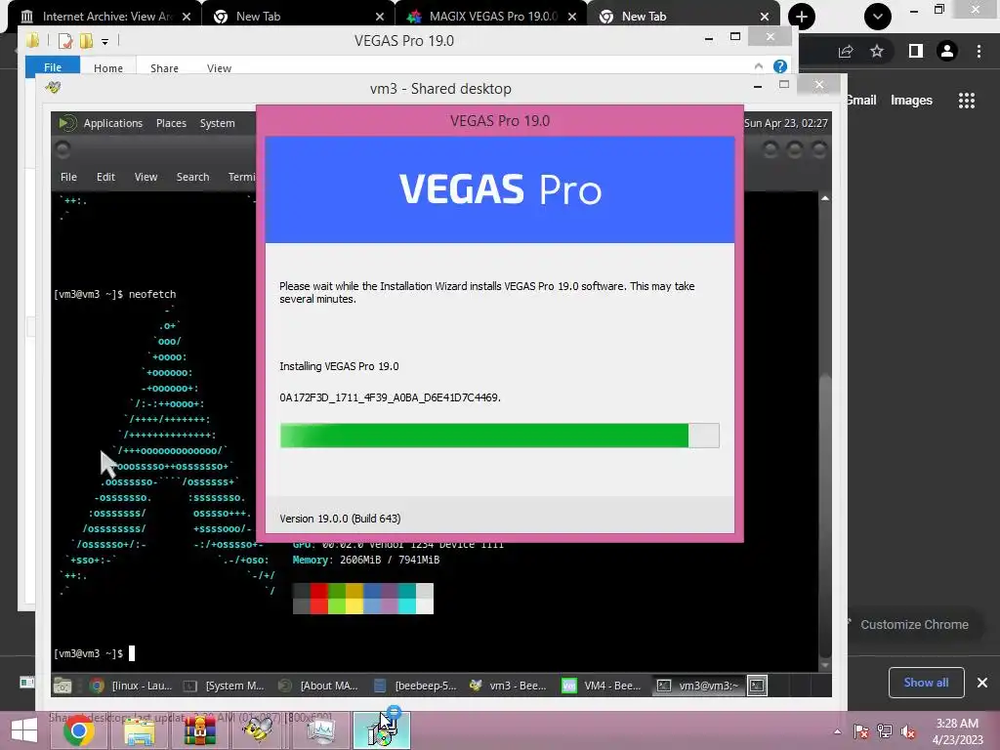Select the About MATE task in remote panel

pos(319,686)
